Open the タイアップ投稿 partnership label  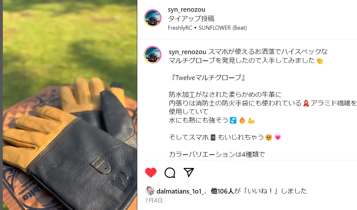point(191,19)
